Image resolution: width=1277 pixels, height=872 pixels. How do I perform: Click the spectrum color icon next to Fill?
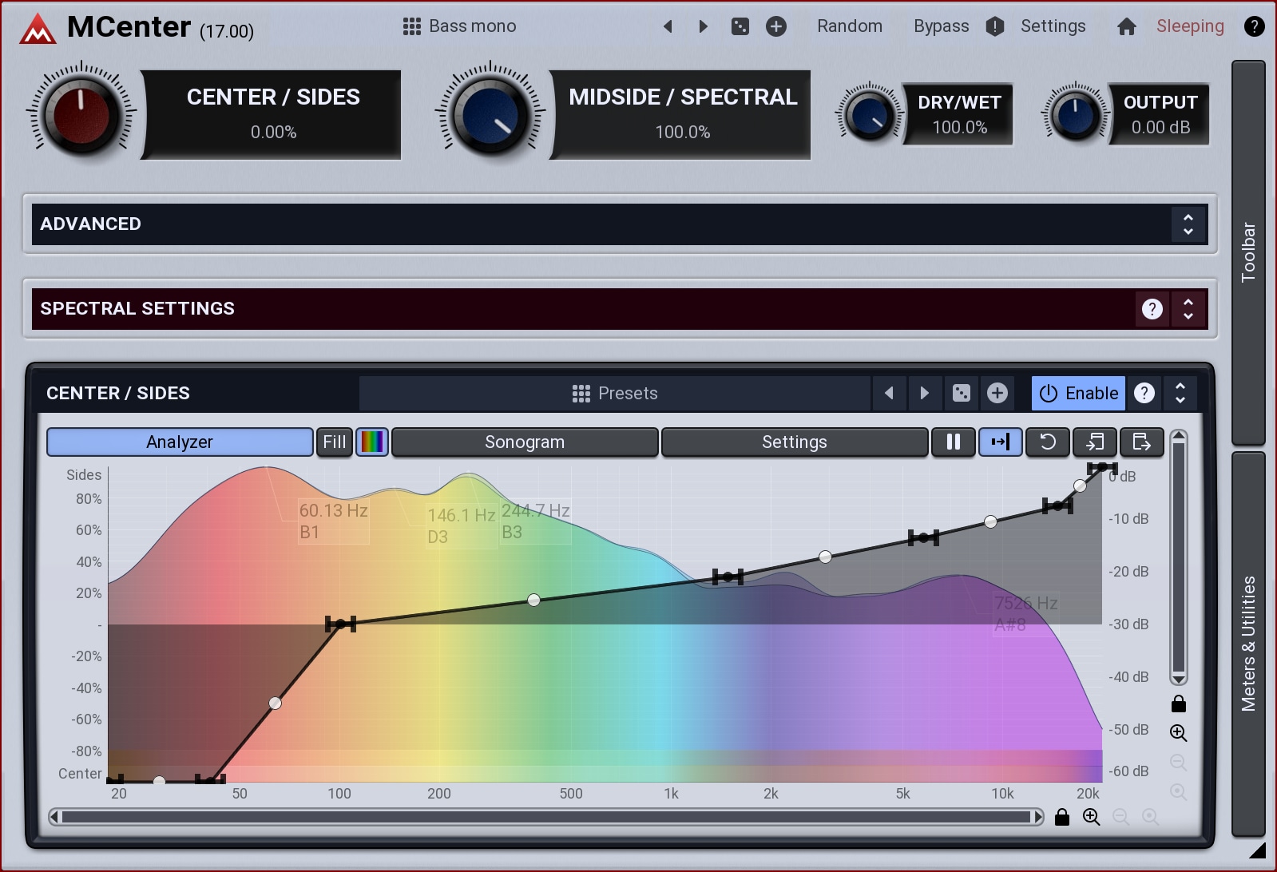[372, 442]
